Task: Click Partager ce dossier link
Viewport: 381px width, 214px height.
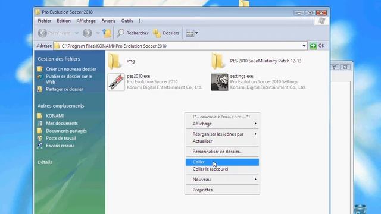Action: (x=64, y=89)
